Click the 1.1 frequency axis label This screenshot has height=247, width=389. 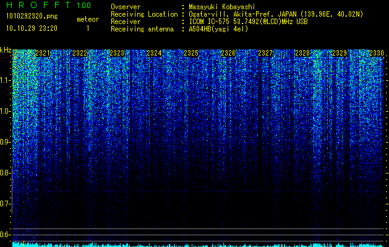5,80
